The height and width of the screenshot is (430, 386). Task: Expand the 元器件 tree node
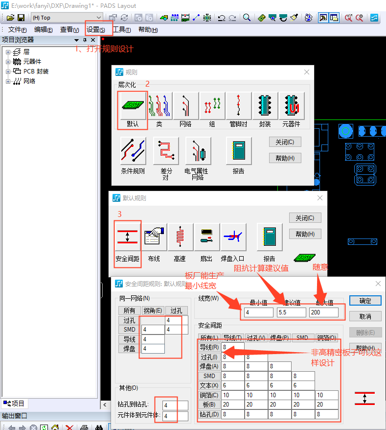click(x=8, y=62)
